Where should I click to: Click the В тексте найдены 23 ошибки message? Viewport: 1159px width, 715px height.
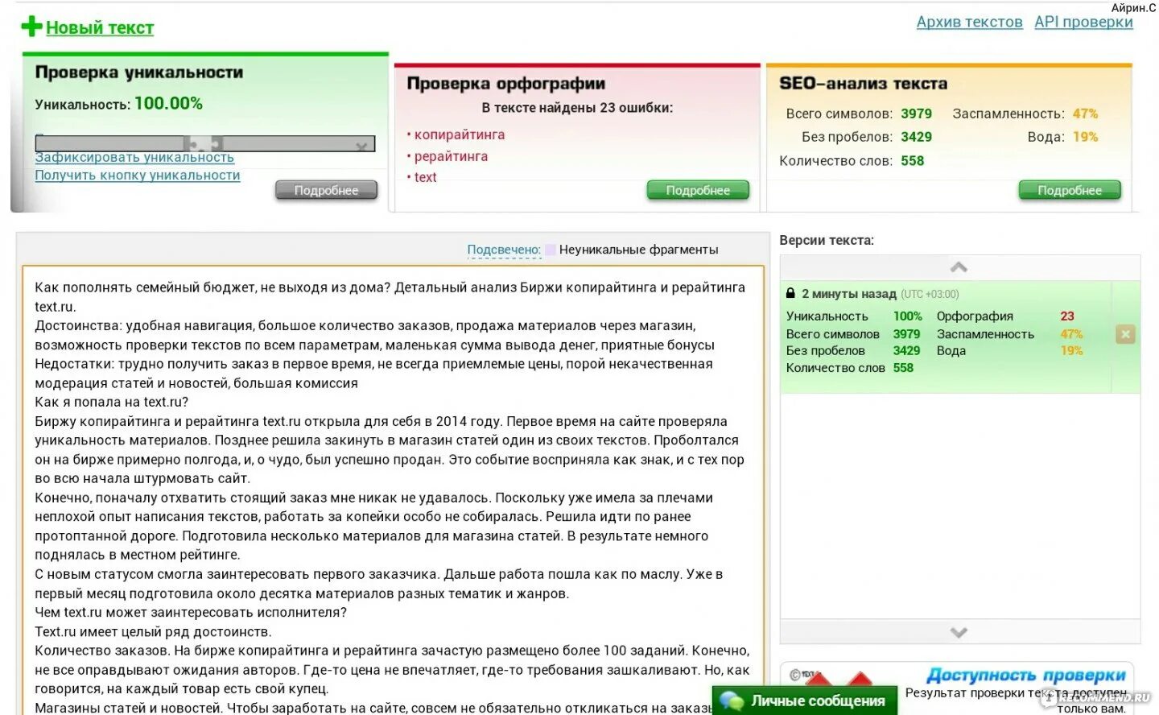577,108
